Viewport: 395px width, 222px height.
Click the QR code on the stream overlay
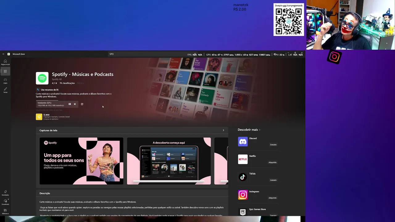[289, 21]
